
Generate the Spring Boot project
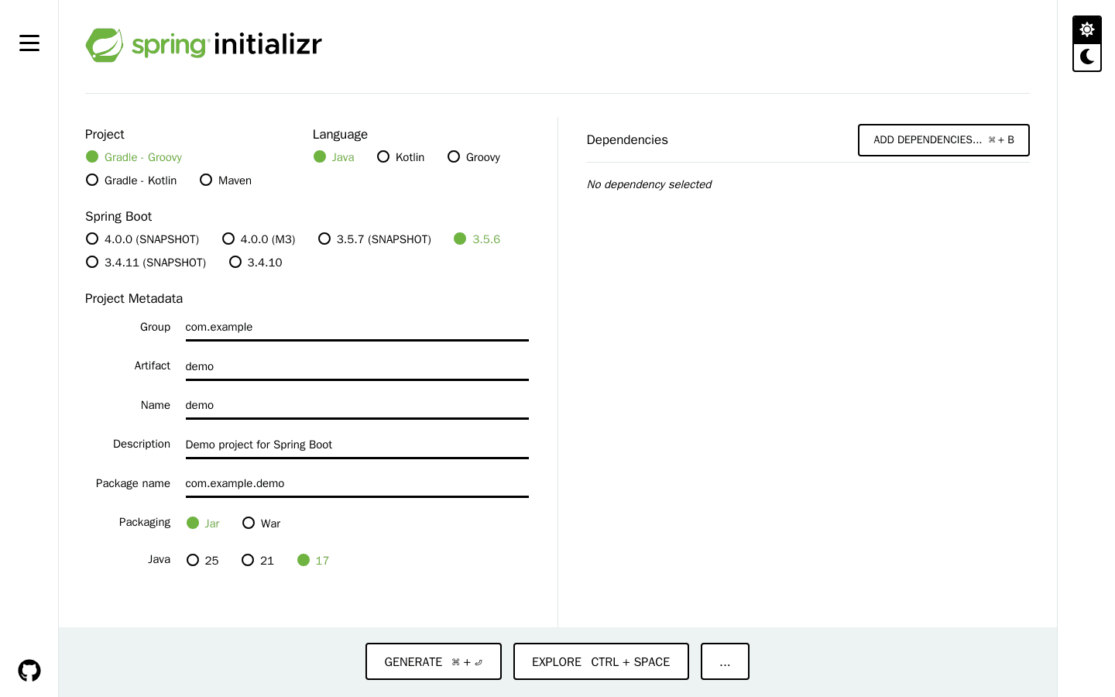pyautogui.click(x=433, y=661)
